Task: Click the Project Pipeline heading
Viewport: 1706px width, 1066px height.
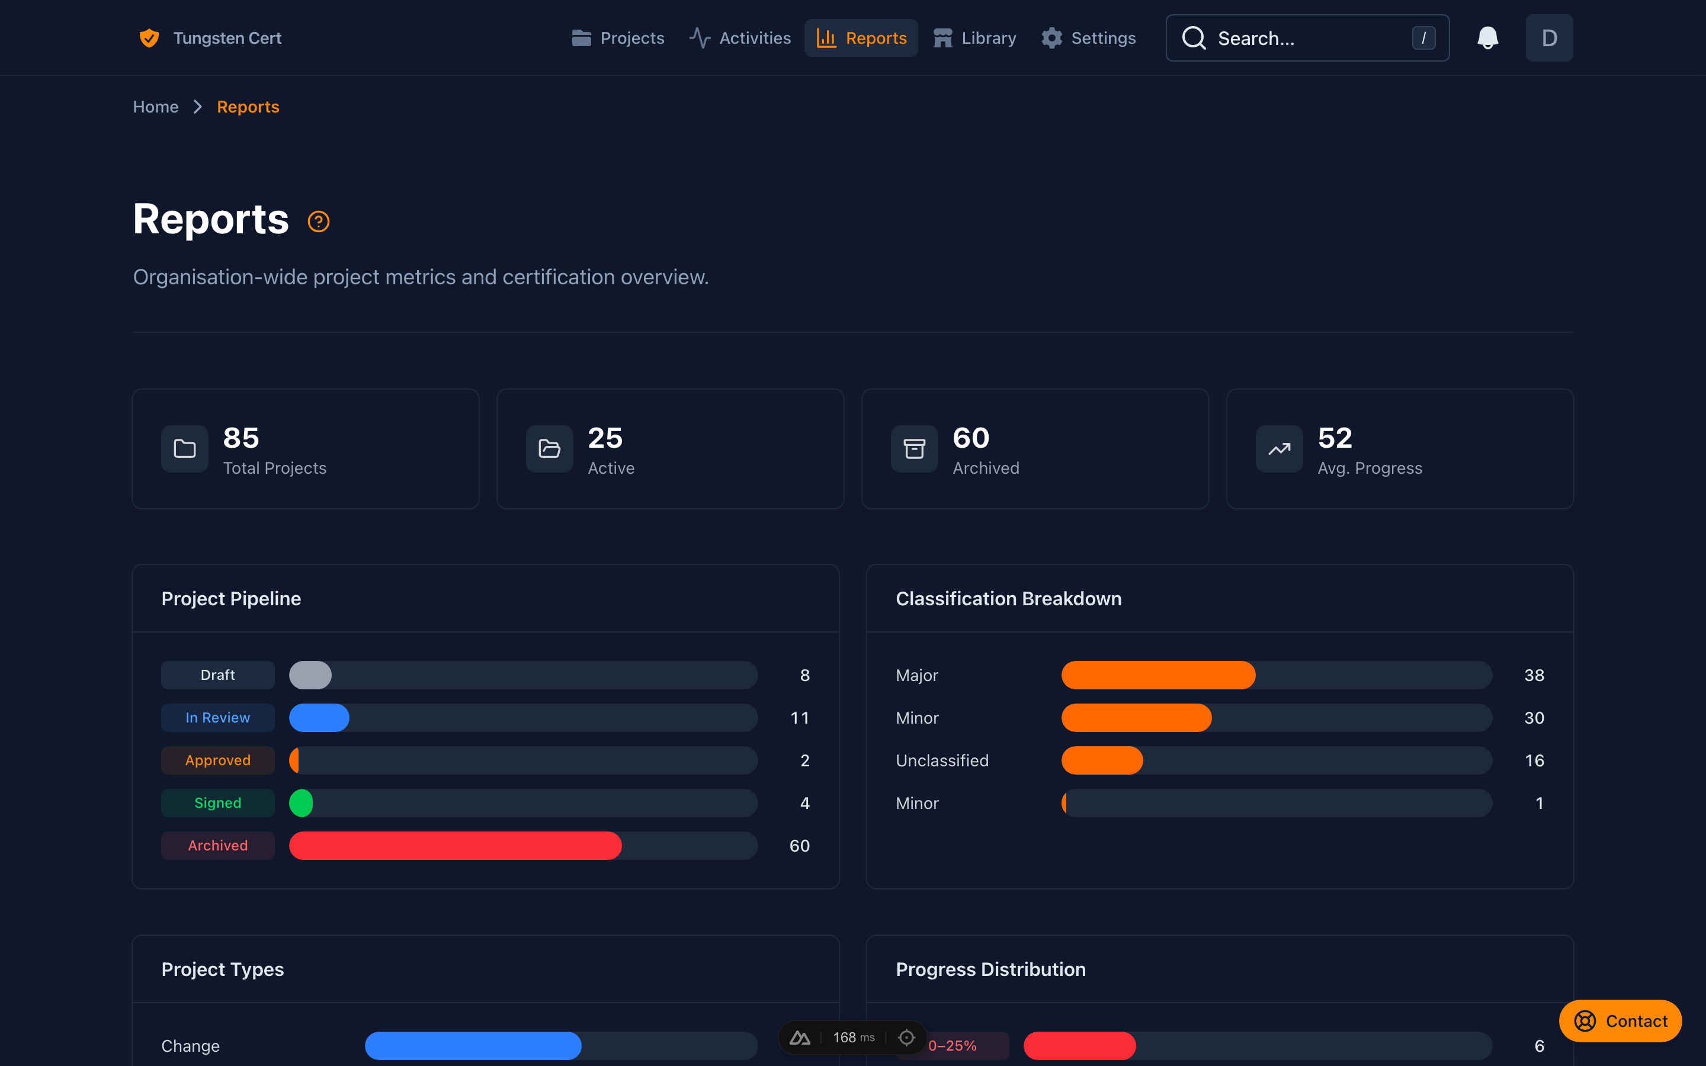Action: [x=231, y=599]
